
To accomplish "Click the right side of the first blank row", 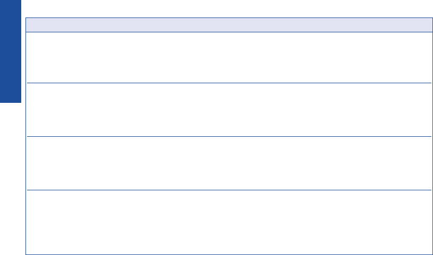I will pos(409,57).
